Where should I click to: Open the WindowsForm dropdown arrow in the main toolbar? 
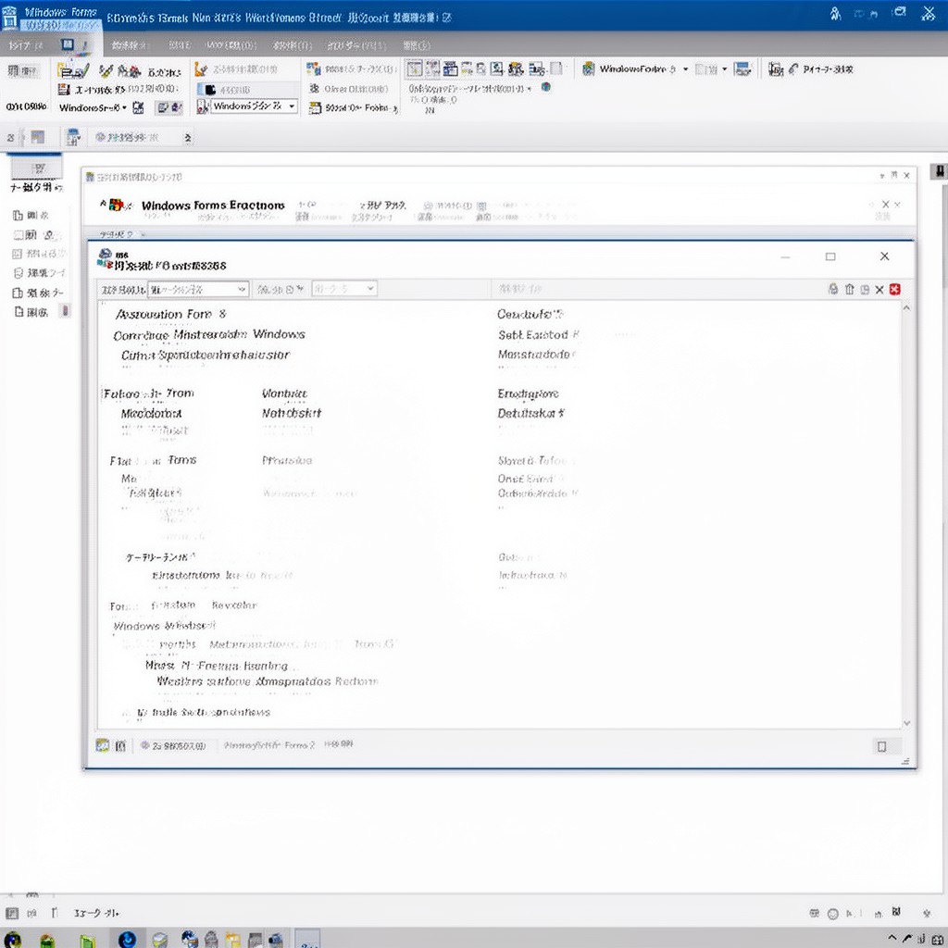[x=686, y=69]
